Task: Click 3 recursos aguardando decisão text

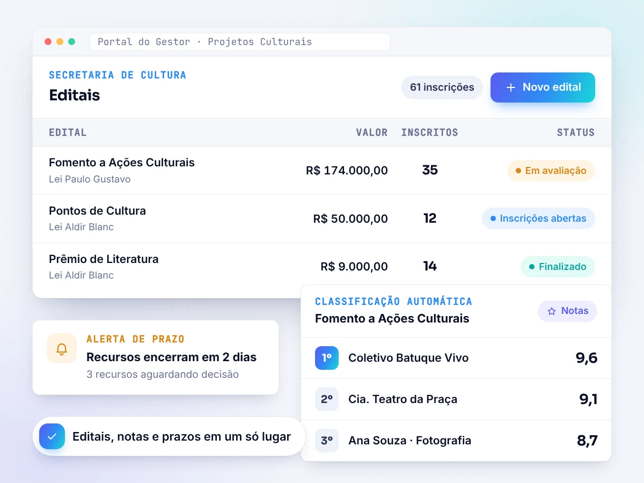Action: click(x=163, y=375)
